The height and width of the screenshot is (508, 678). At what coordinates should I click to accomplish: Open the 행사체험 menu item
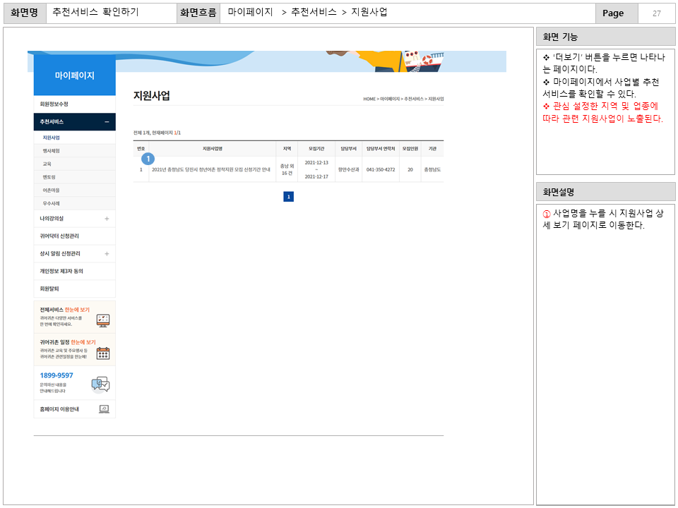coord(56,150)
